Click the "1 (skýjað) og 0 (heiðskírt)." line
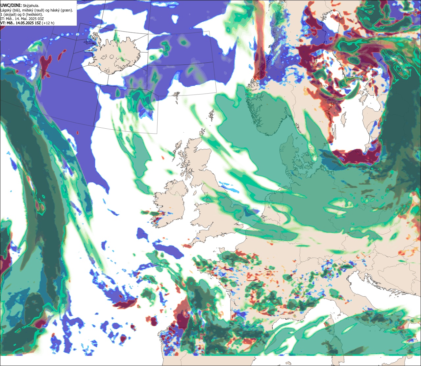The height and width of the screenshot is (366, 421). 22,14
